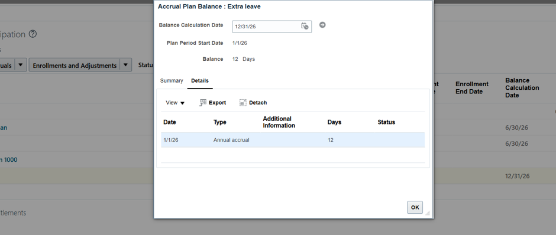Switch to the Summary tab
The width and height of the screenshot is (556, 235).
(x=172, y=81)
